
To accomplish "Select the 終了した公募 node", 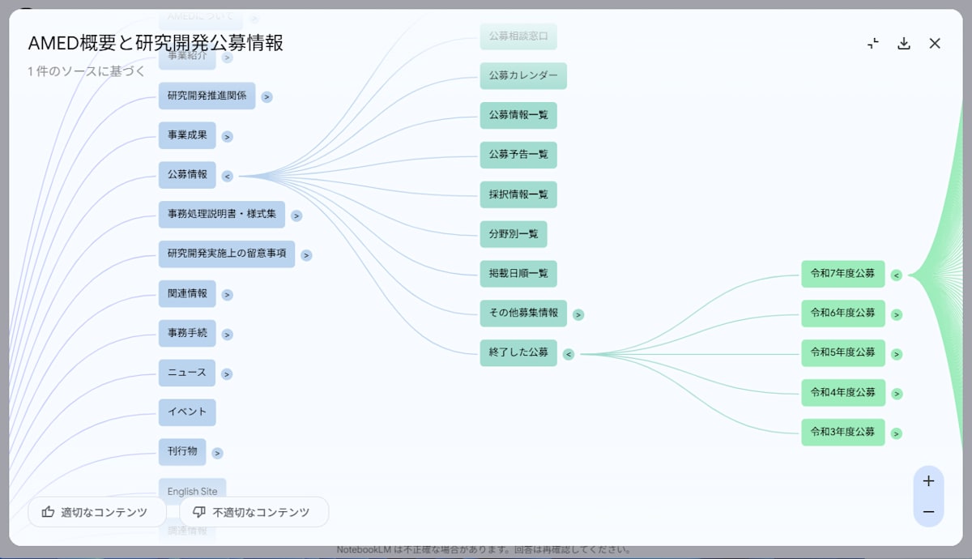I will pos(518,352).
